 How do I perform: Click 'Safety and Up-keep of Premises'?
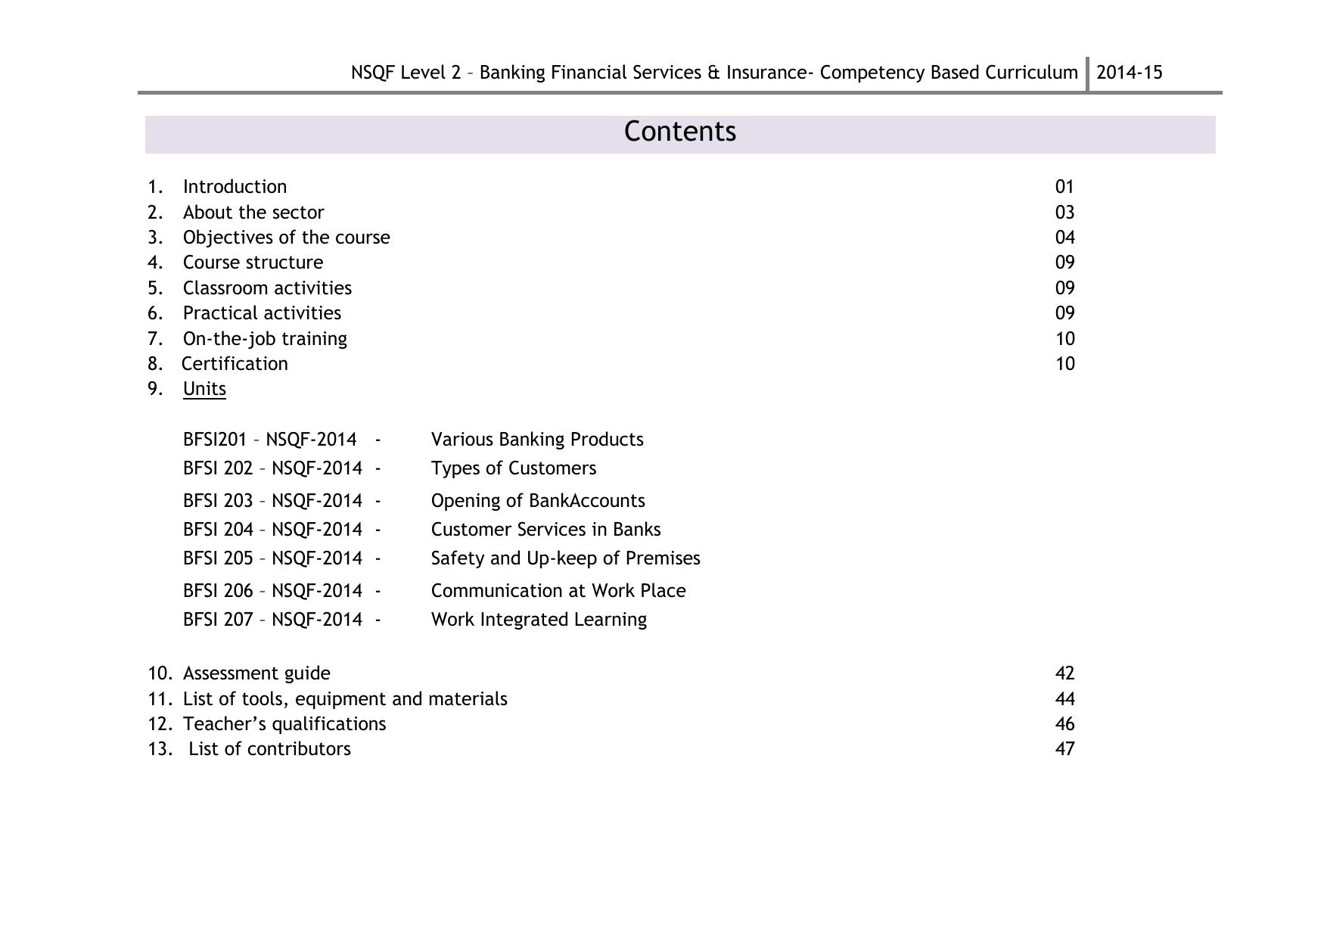tap(566, 558)
